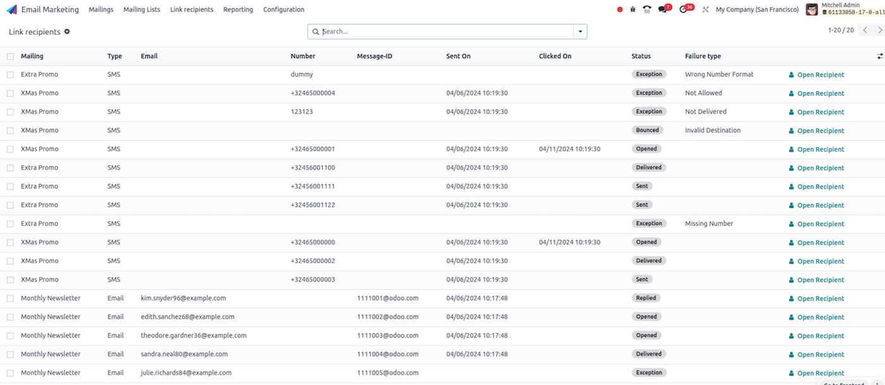Open the Email Marketing app home logo
The image size is (885, 385).
tap(11, 9)
